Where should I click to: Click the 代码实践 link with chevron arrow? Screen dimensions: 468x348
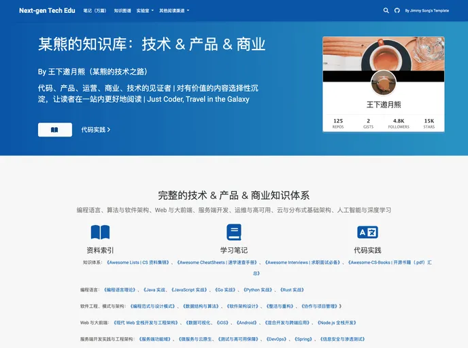[95, 129]
